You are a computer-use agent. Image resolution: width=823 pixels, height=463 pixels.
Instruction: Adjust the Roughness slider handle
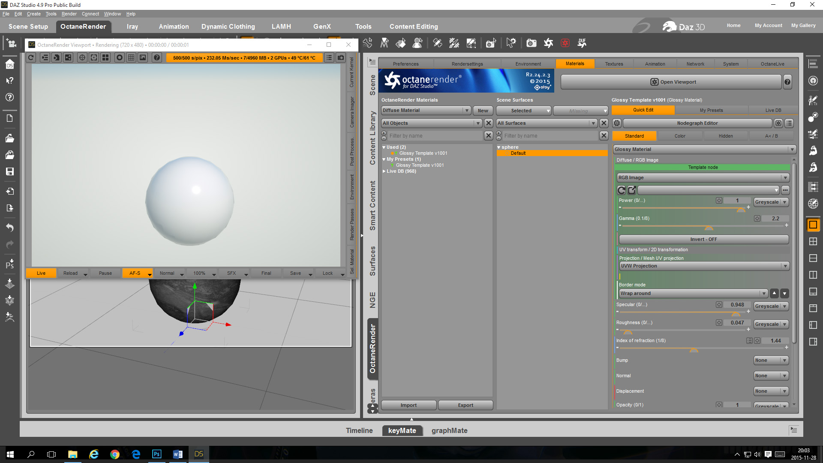(628, 332)
